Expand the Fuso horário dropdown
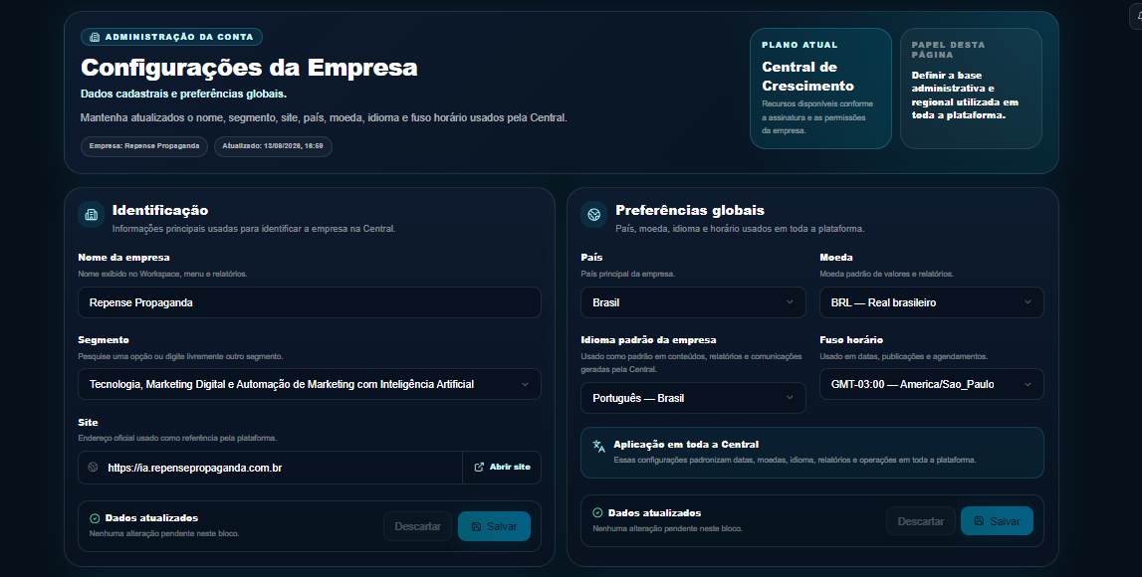Image resolution: width=1142 pixels, height=577 pixels. tap(932, 384)
